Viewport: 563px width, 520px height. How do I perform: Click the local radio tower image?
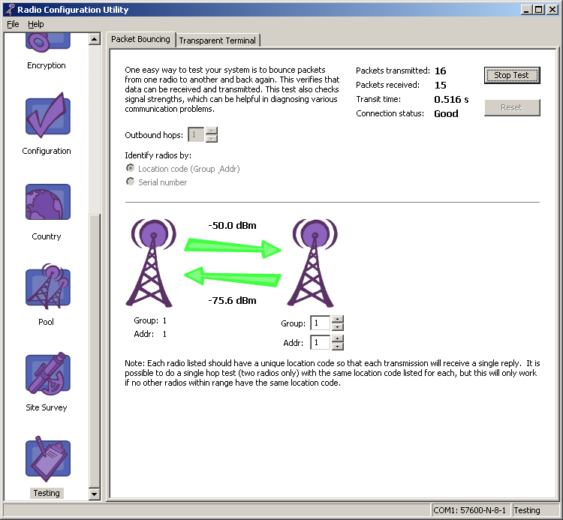pos(151,263)
